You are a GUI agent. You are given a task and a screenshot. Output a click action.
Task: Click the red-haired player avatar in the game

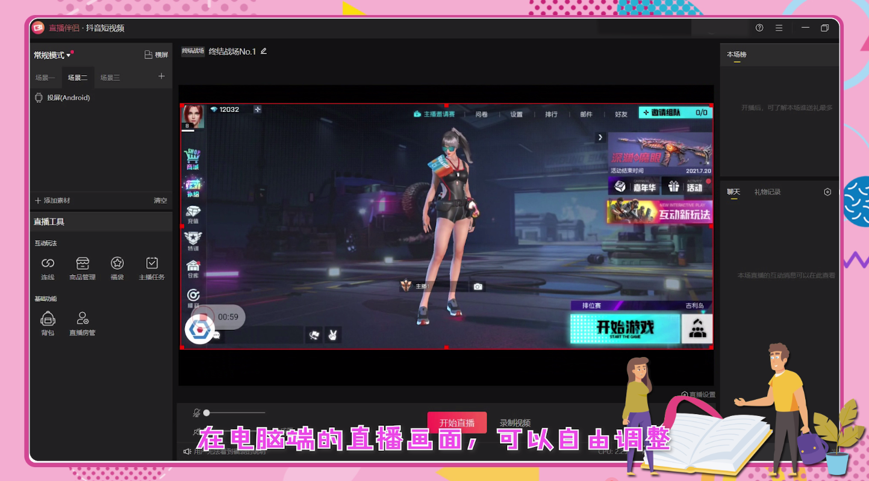[193, 117]
